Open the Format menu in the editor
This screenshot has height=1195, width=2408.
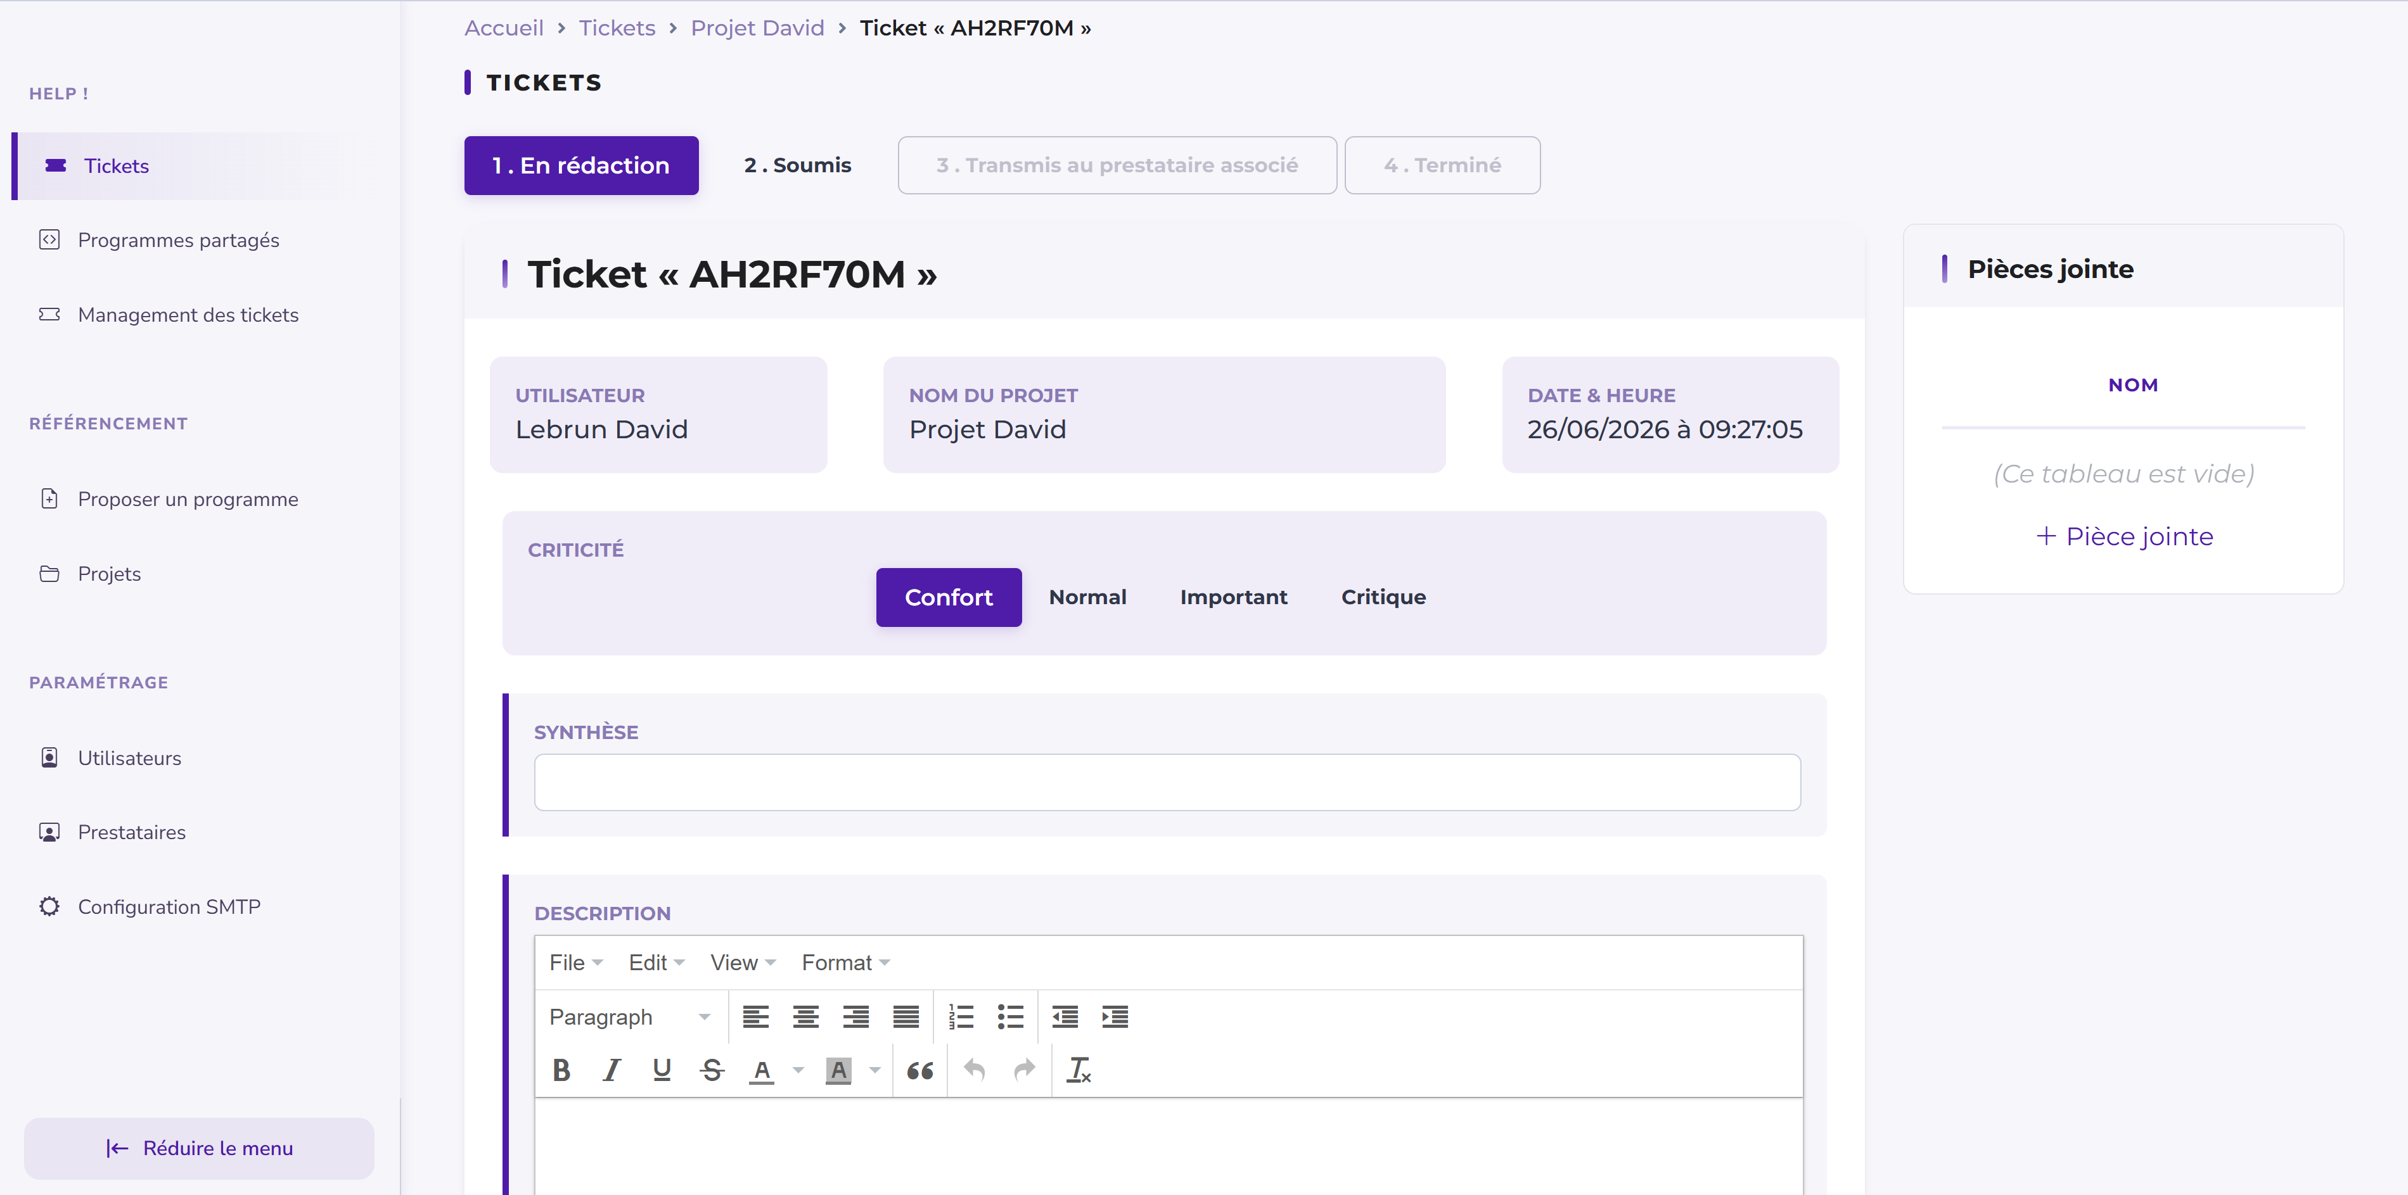point(846,963)
